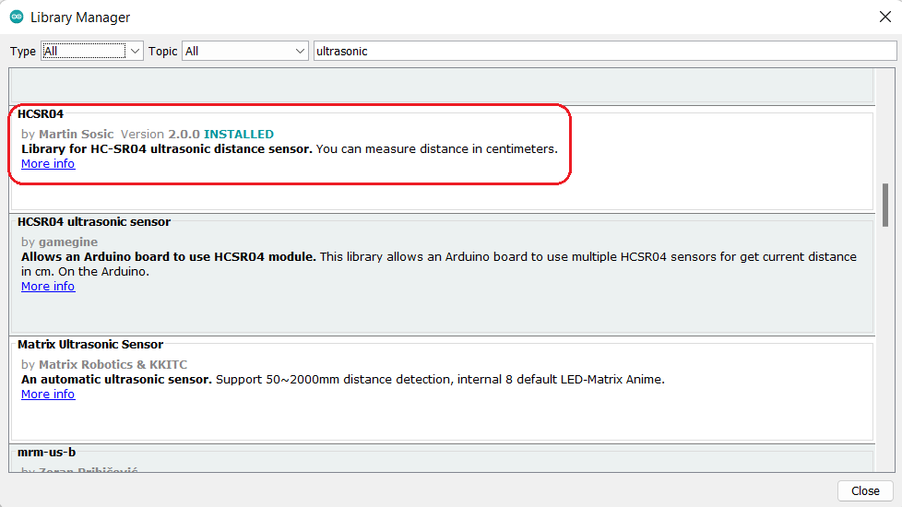Image resolution: width=902 pixels, height=507 pixels.
Task: Click the Arduino logo icon in title bar
Action: tap(17, 18)
